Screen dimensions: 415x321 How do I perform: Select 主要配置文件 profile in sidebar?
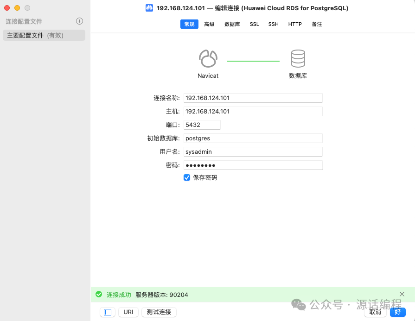click(44, 35)
